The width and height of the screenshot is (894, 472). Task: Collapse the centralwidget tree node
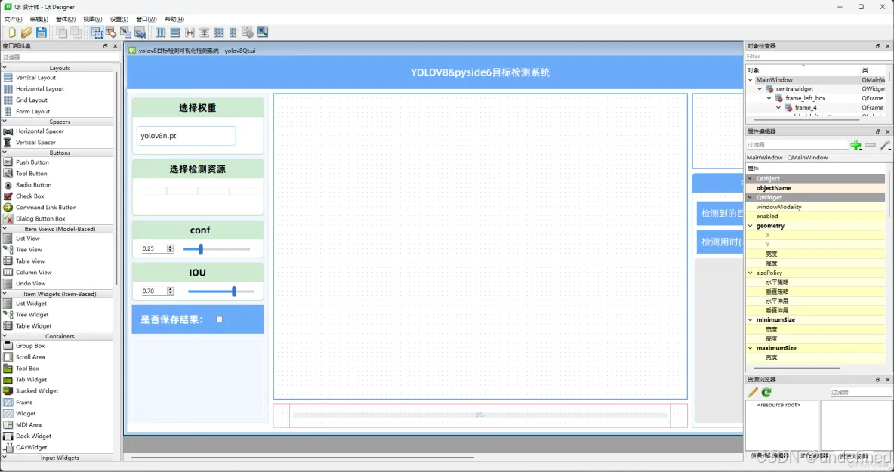760,89
